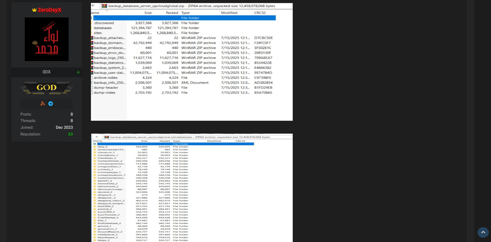The height and width of the screenshot is (242, 491).
Task: Click the Packed column header in top archive
Action: point(172,13)
